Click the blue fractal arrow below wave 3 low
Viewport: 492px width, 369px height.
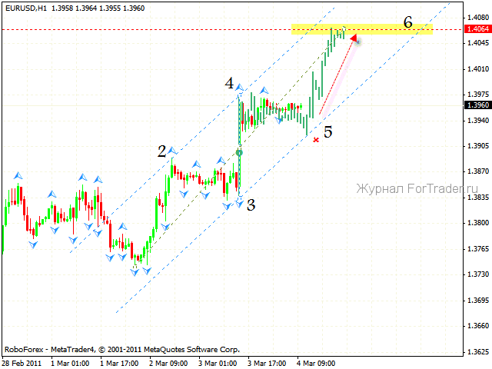[x=239, y=201]
